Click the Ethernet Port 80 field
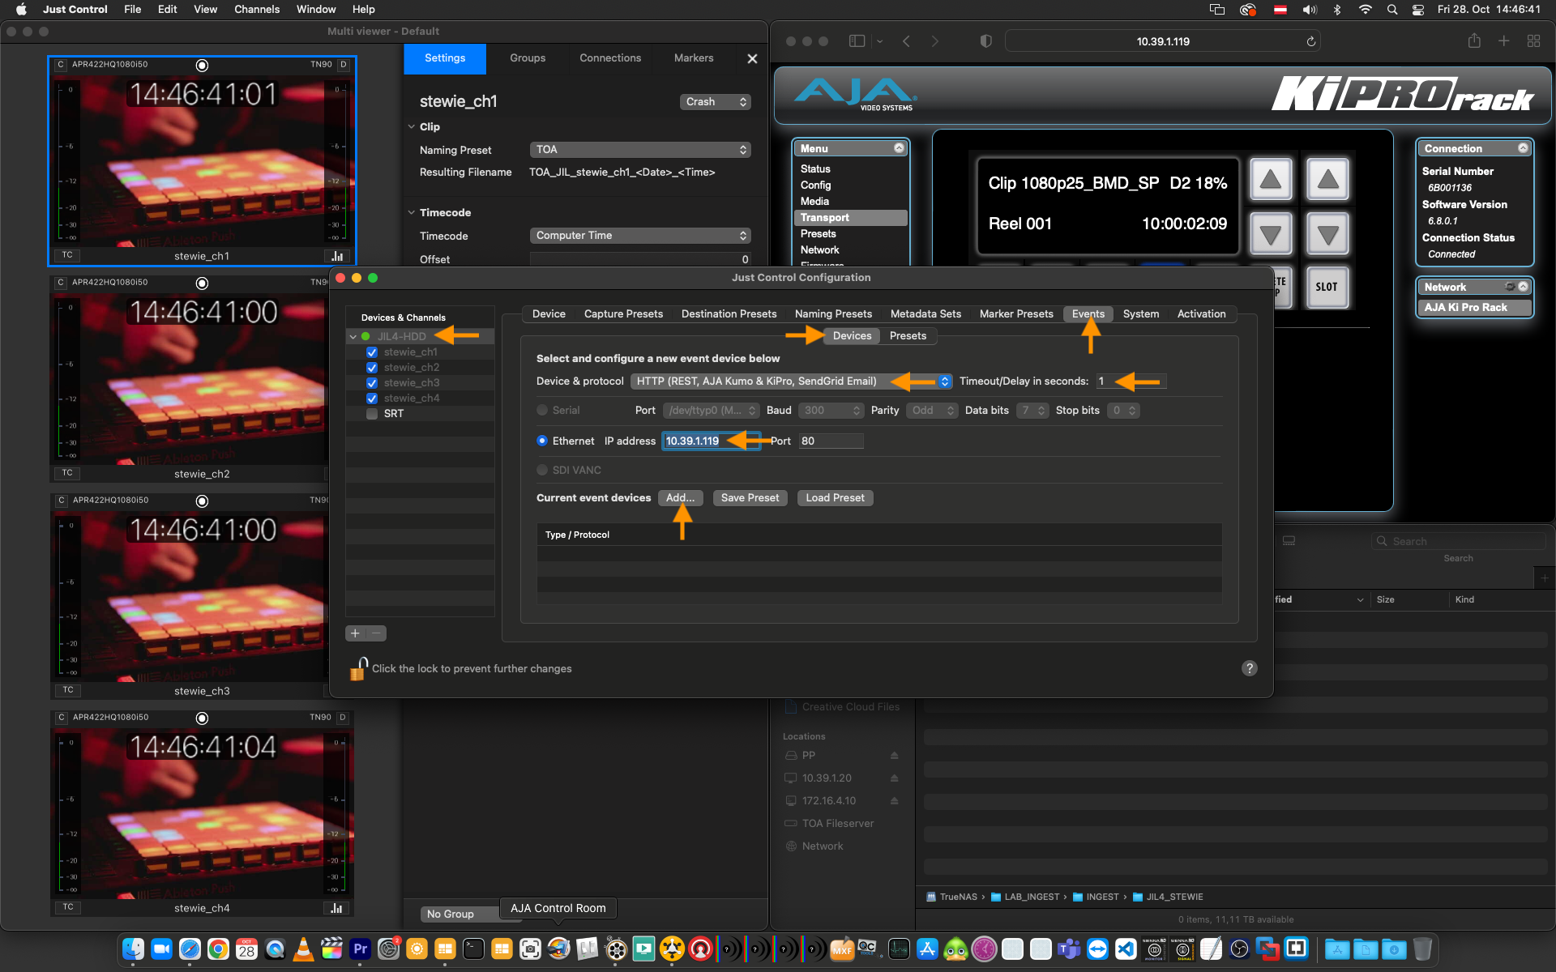Viewport: 1556px width, 972px height. click(x=831, y=441)
